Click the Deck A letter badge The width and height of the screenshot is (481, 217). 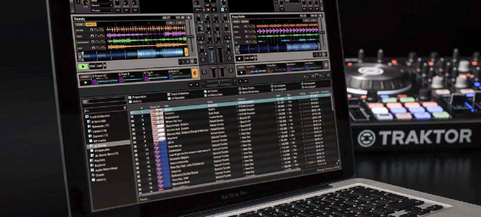188,18
